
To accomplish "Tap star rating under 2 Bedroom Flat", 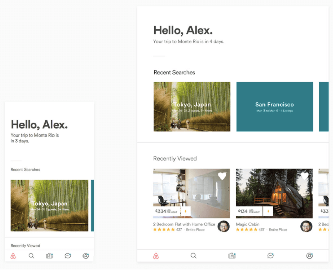I will coord(164,230).
